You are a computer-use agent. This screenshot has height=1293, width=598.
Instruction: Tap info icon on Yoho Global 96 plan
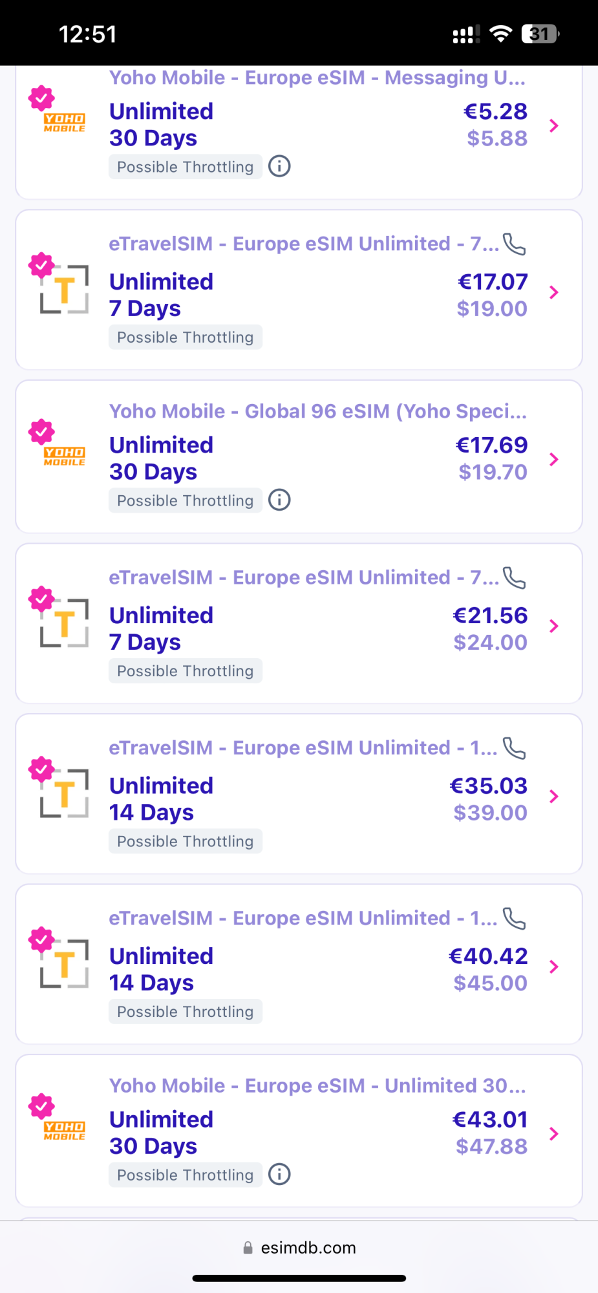click(x=279, y=500)
